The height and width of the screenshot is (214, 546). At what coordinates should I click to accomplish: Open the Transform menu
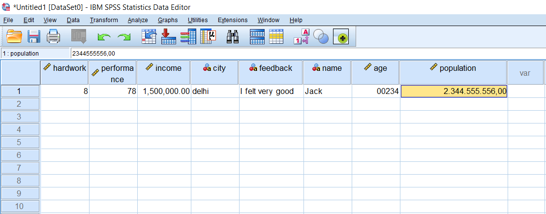104,20
